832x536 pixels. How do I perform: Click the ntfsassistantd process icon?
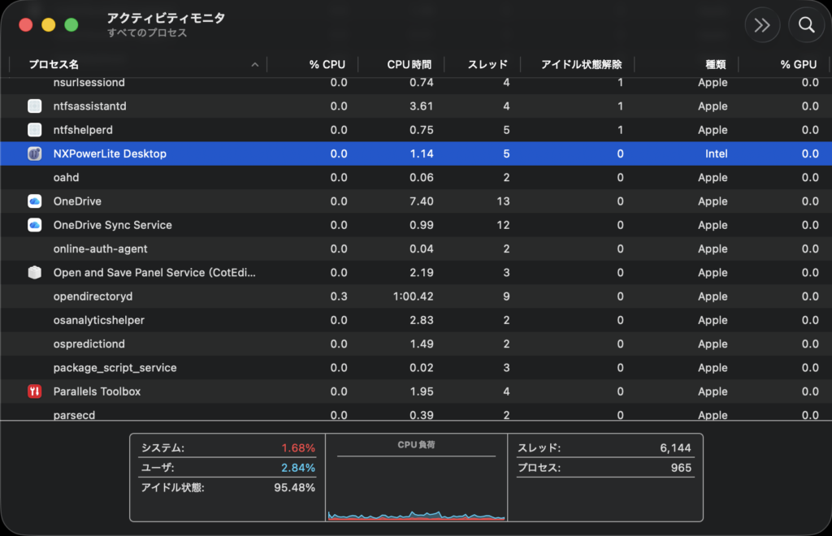tap(34, 106)
